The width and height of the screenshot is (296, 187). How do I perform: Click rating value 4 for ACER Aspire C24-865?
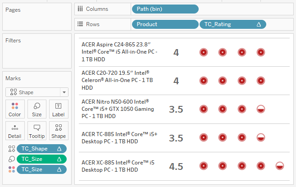176,53
